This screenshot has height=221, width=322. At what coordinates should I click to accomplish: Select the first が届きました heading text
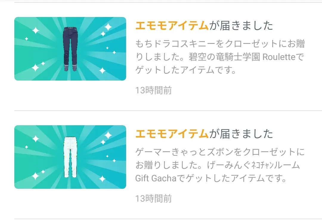(x=241, y=26)
